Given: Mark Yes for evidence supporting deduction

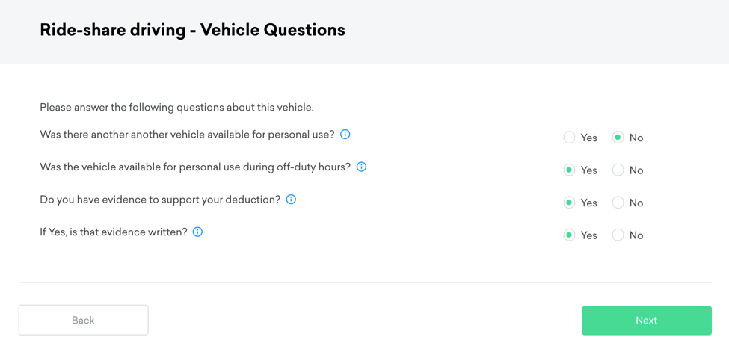Looking at the screenshot, I should coord(570,203).
